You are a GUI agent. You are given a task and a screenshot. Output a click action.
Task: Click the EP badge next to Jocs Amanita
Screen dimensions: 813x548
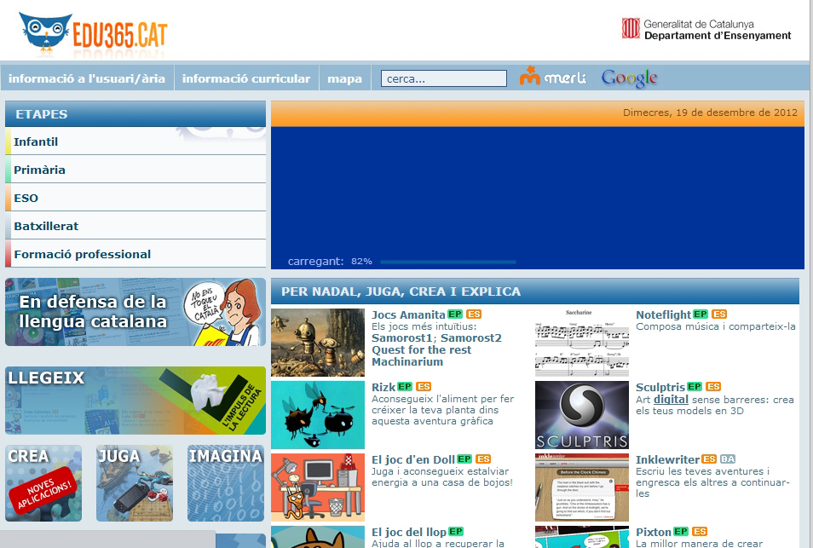coord(455,314)
